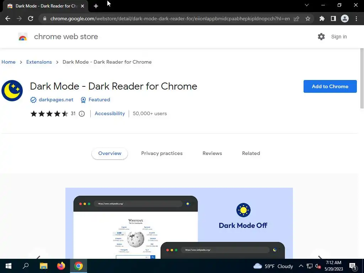Click the Dark Mode extension moon icon
Image resolution: width=364 pixels, height=273 pixels.
(x=12, y=91)
